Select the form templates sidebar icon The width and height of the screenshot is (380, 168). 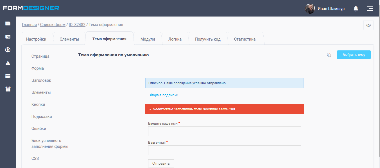(8, 36)
